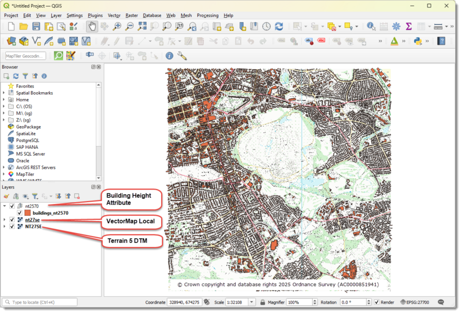Refresh the map canvas
Viewport: 459px width, 311px height.
coord(279,26)
